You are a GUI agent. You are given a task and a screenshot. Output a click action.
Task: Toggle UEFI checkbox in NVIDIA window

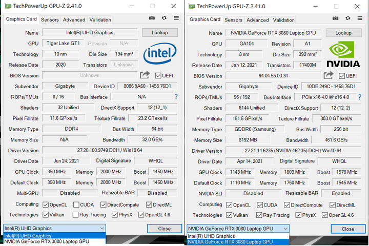[x=342, y=76]
